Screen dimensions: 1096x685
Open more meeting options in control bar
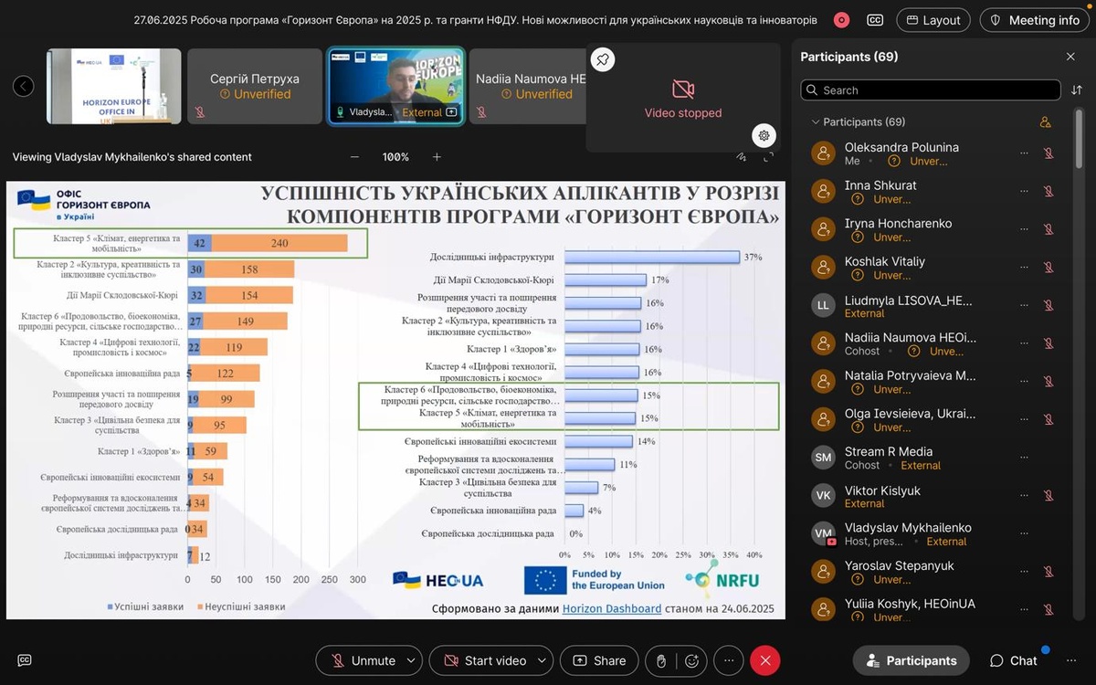click(728, 660)
